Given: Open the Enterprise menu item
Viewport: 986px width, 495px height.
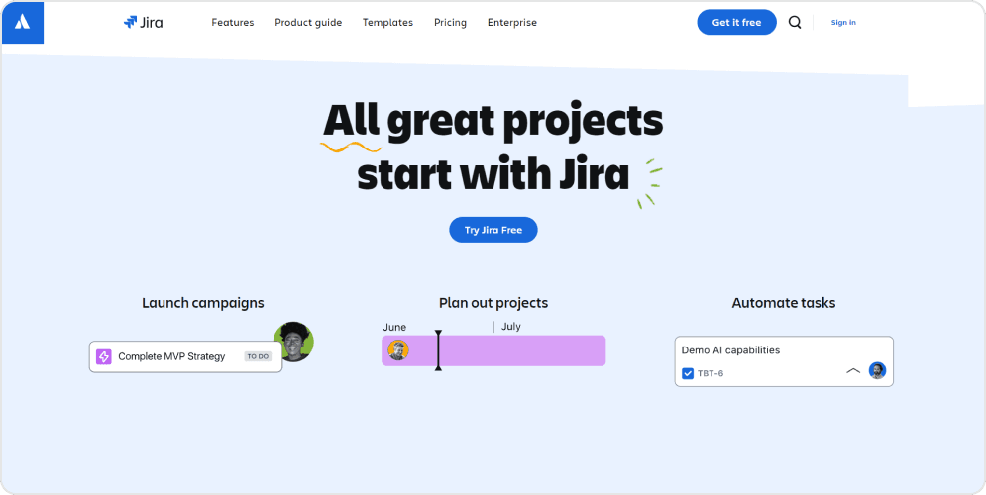Looking at the screenshot, I should click(x=512, y=23).
